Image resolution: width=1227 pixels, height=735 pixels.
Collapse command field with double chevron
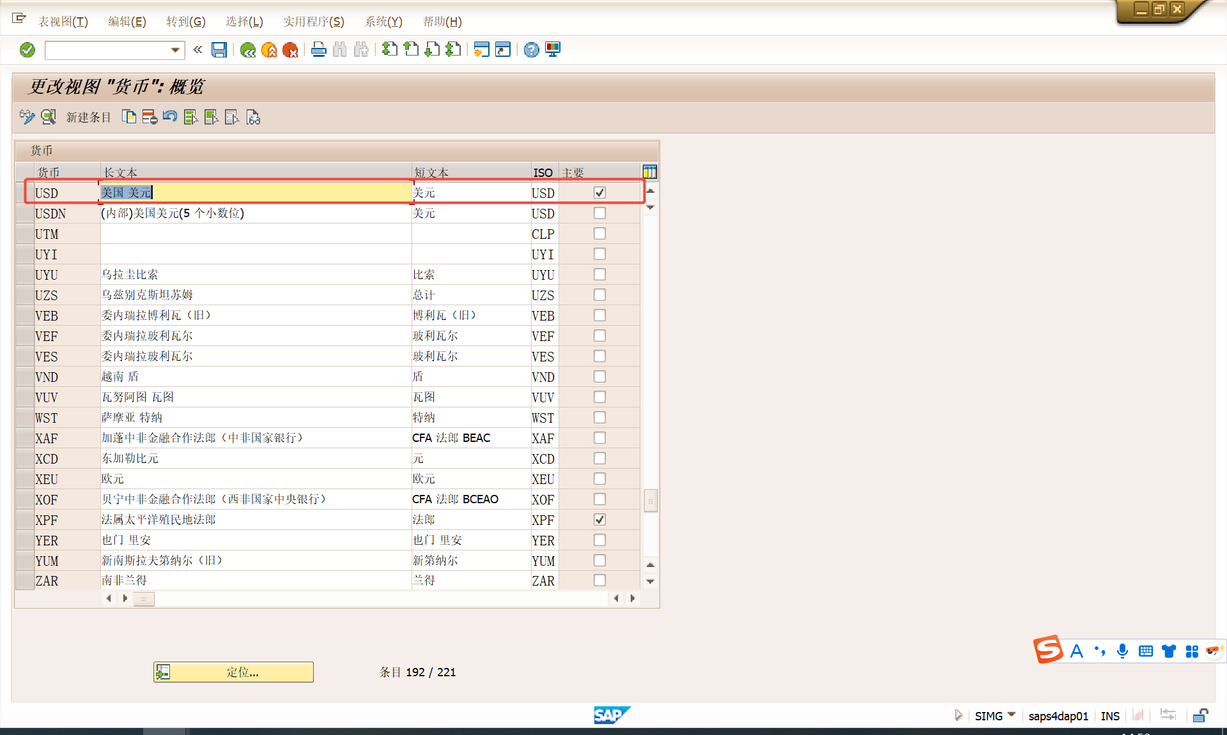(x=197, y=50)
